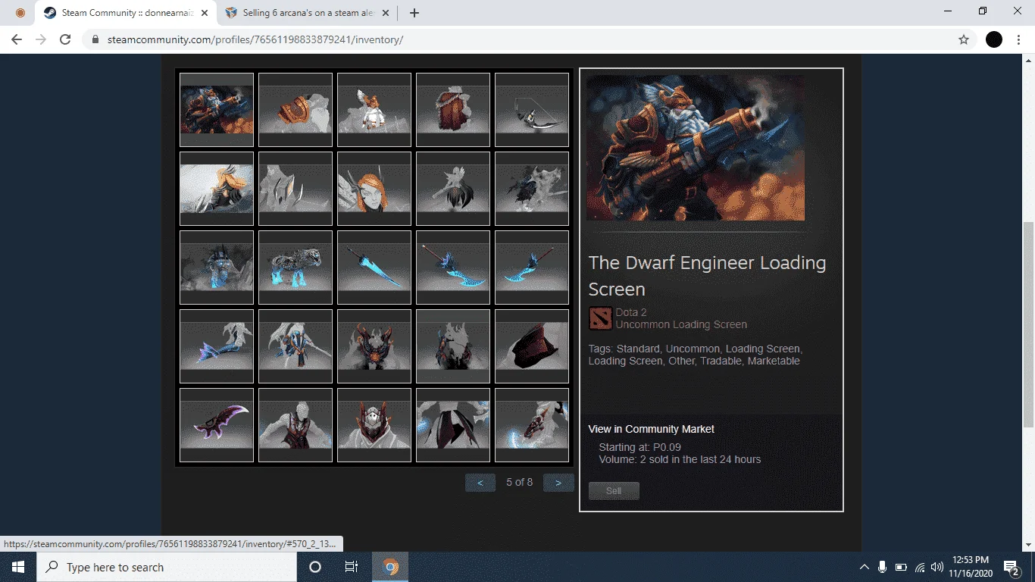Open the volume speaker tray icon
Viewport: 1035px width, 582px height.
click(937, 567)
